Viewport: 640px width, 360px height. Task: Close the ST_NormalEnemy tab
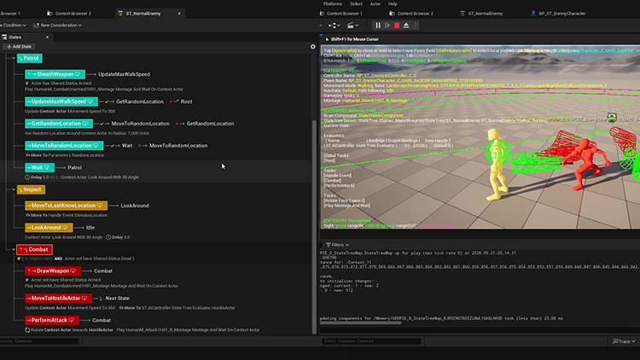click(x=179, y=14)
